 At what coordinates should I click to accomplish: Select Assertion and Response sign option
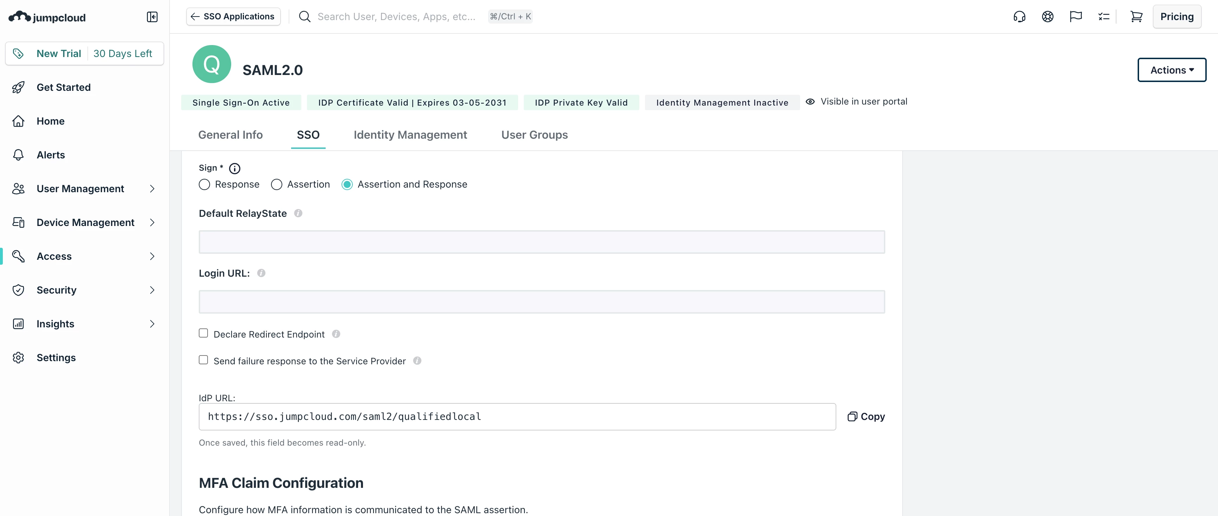[347, 184]
